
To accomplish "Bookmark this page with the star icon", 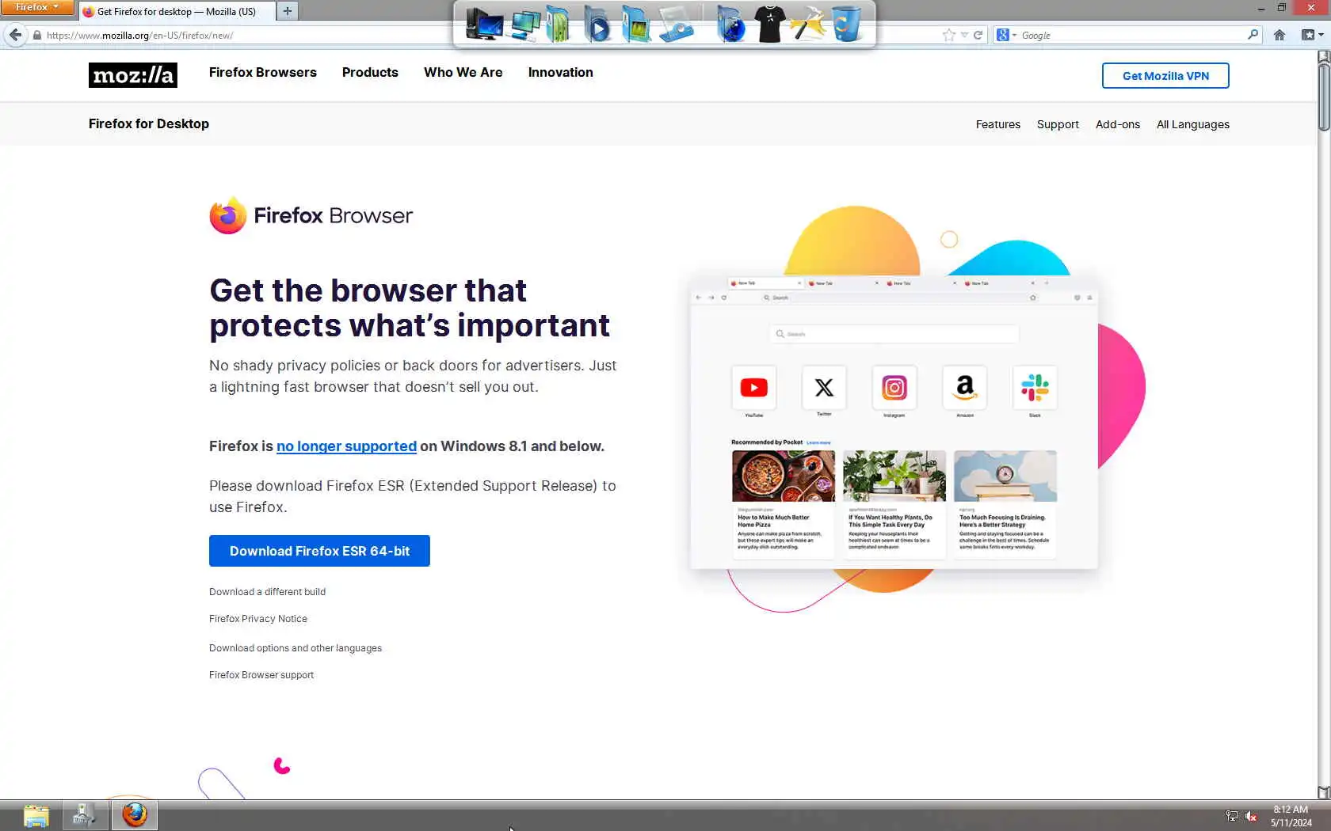I will point(948,35).
